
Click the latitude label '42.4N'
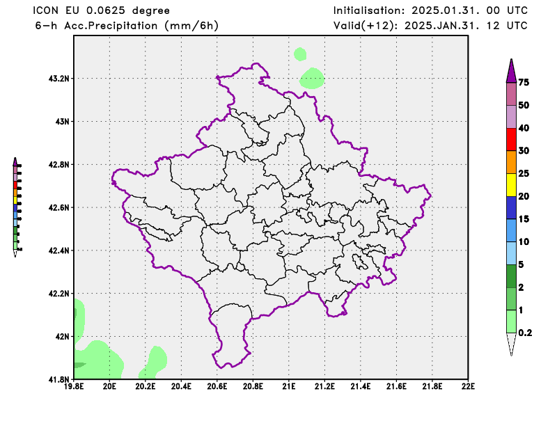point(59,250)
